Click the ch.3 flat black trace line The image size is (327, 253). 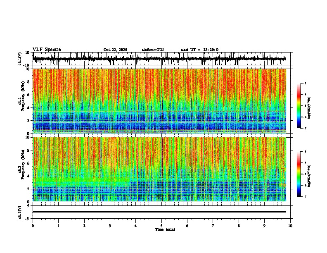[159, 212]
